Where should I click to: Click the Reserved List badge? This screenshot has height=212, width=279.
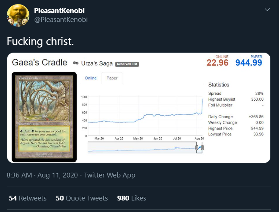pyautogui.click(x=127, y=64)
